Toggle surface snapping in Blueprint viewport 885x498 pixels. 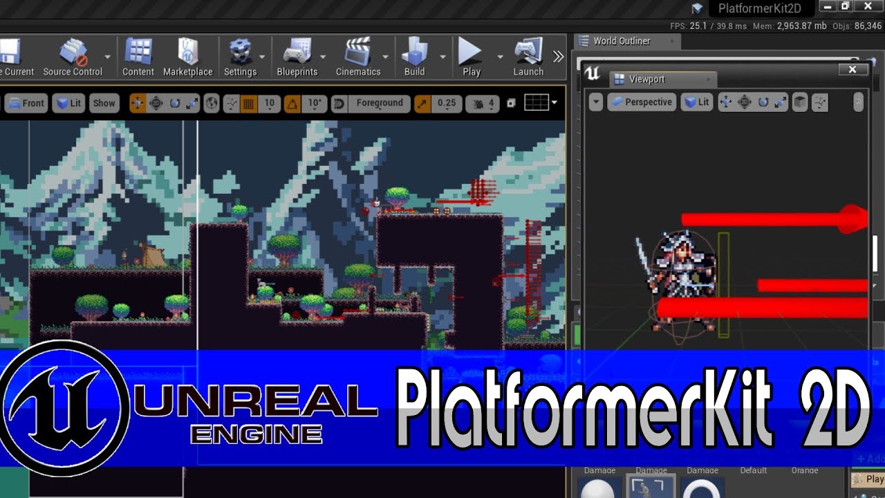coord(820,102)
